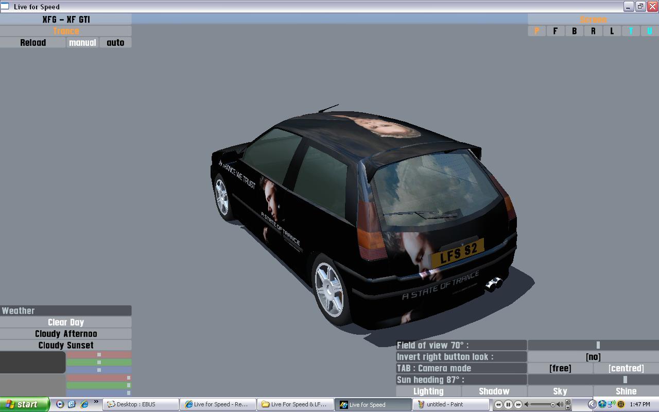Select the P view button under Screen
Image resolution: width=659 pixels, height=412 pixels.
(536, 31)
